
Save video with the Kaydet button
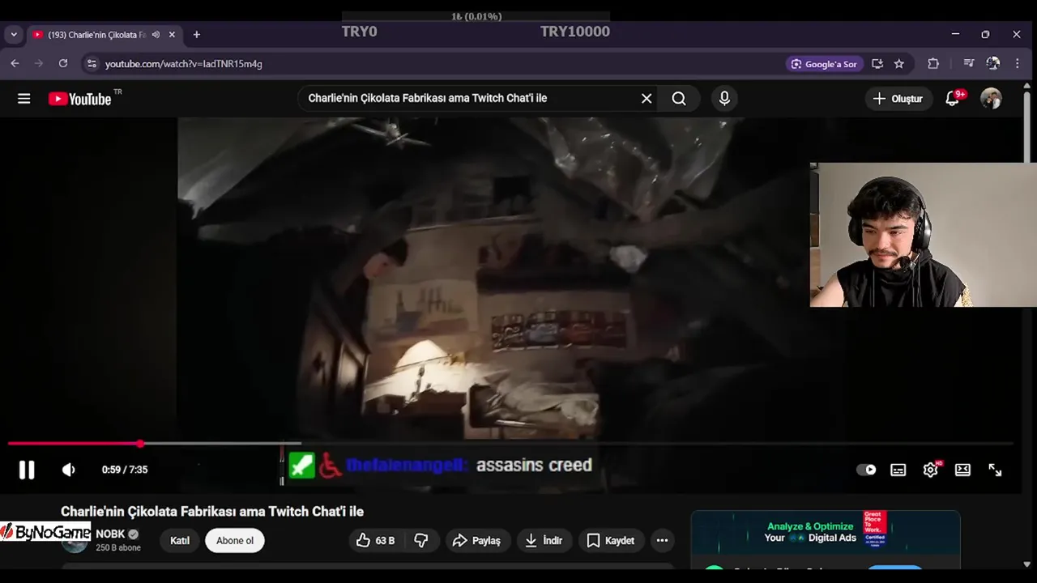click(610, 540)
